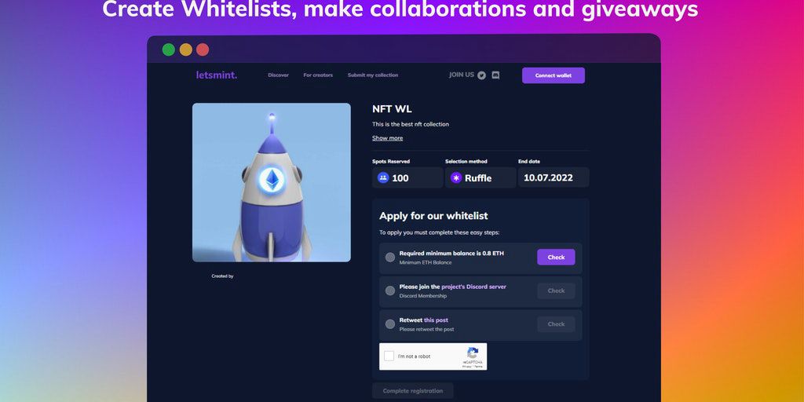
Task: Select the minimum ETH balance step circle
Action: pyautogui.click(x=390, y=258)
